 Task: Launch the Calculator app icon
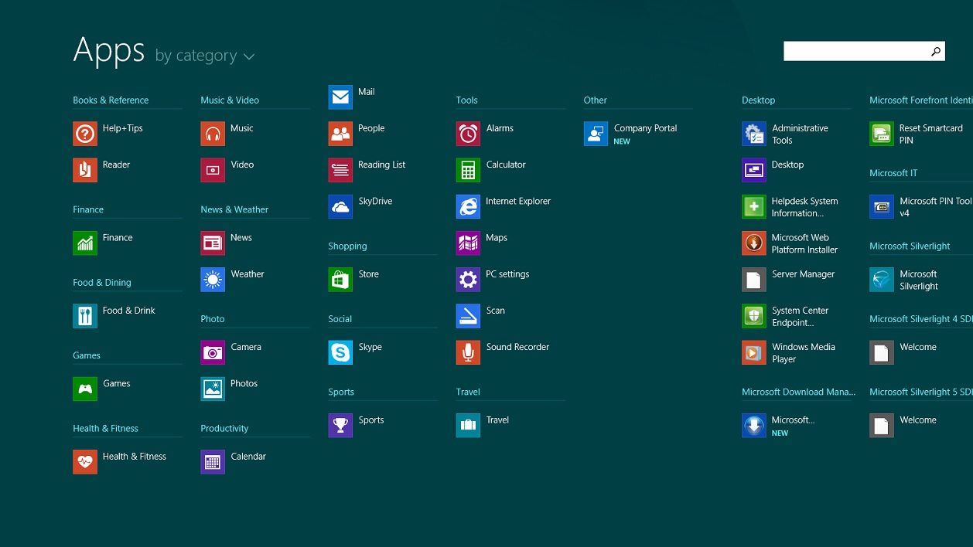click(468, 170)
